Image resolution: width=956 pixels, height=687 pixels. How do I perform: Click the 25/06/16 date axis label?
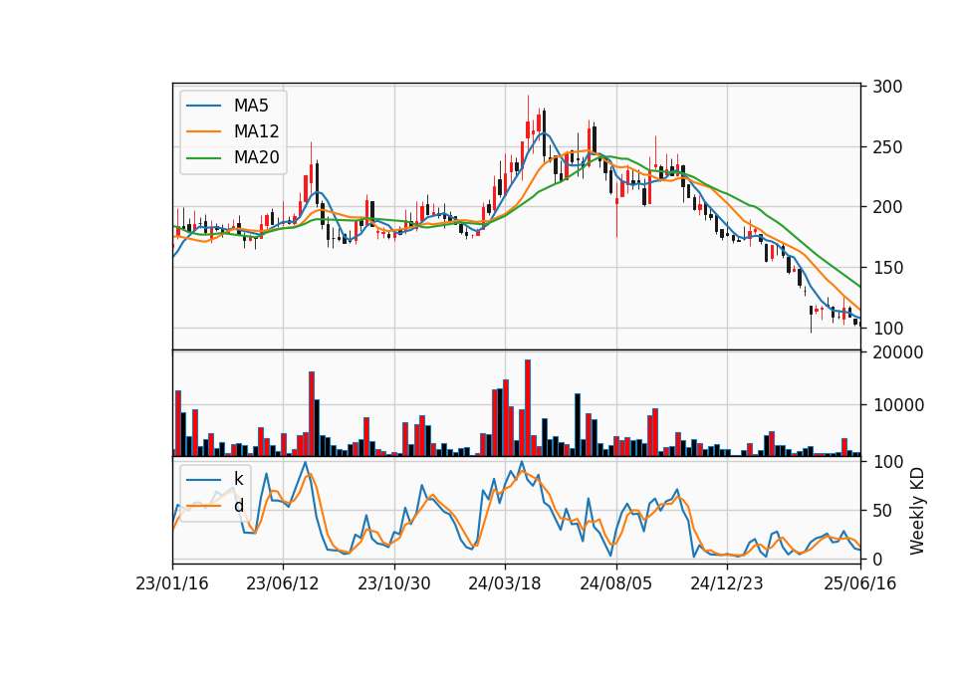click(860, 583)
